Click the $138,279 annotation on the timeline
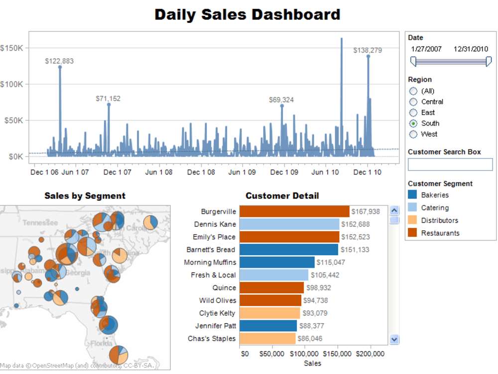 (368, 50)
